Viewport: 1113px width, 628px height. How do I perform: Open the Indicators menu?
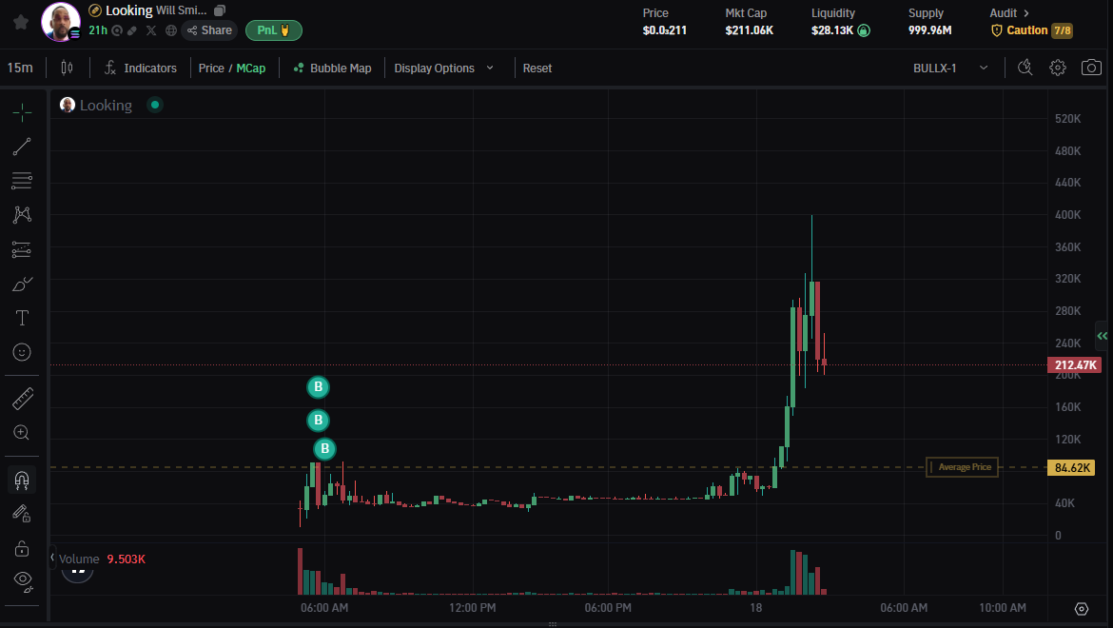click(x=141, y=69)
